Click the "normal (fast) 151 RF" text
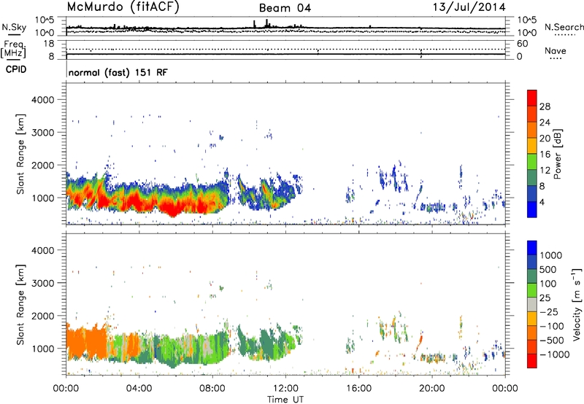The image size is (584, 404). click(118, 72)
